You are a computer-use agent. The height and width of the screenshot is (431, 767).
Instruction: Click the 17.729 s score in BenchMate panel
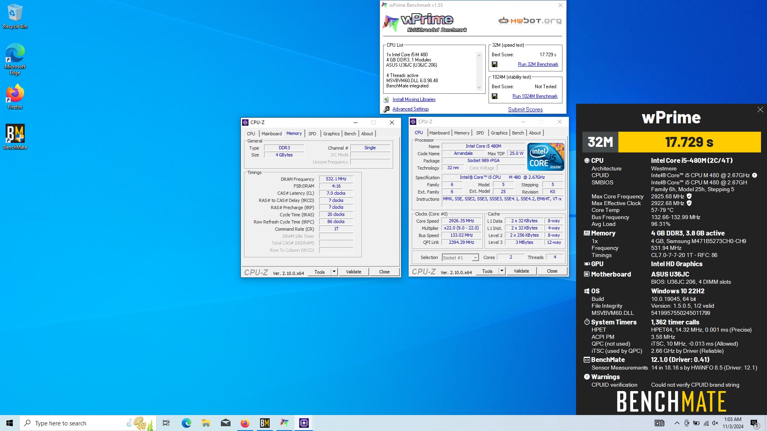[689, 142]
